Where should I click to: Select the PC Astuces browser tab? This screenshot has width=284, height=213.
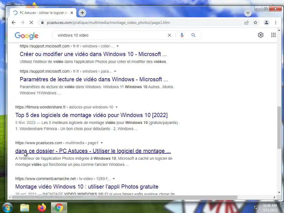click(x=43, y=13)
